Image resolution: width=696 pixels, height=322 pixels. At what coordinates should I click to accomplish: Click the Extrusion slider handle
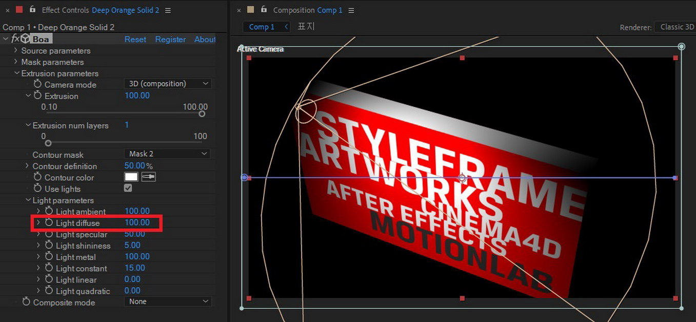point(202,113)
